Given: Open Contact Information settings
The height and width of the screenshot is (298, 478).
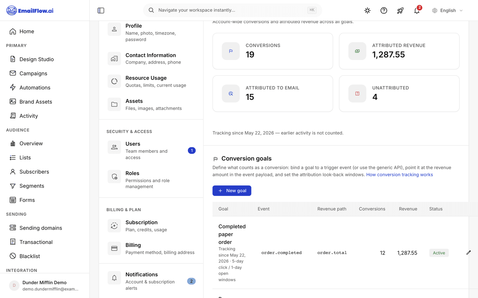Looking at the screenshot, I should coord(151,58).
